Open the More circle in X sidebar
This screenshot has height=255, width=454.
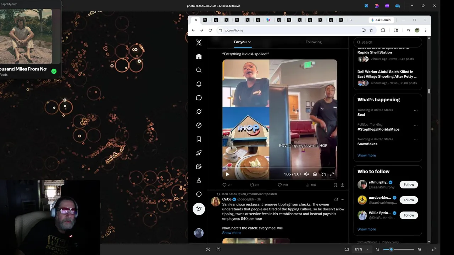[x=199, y=194]
